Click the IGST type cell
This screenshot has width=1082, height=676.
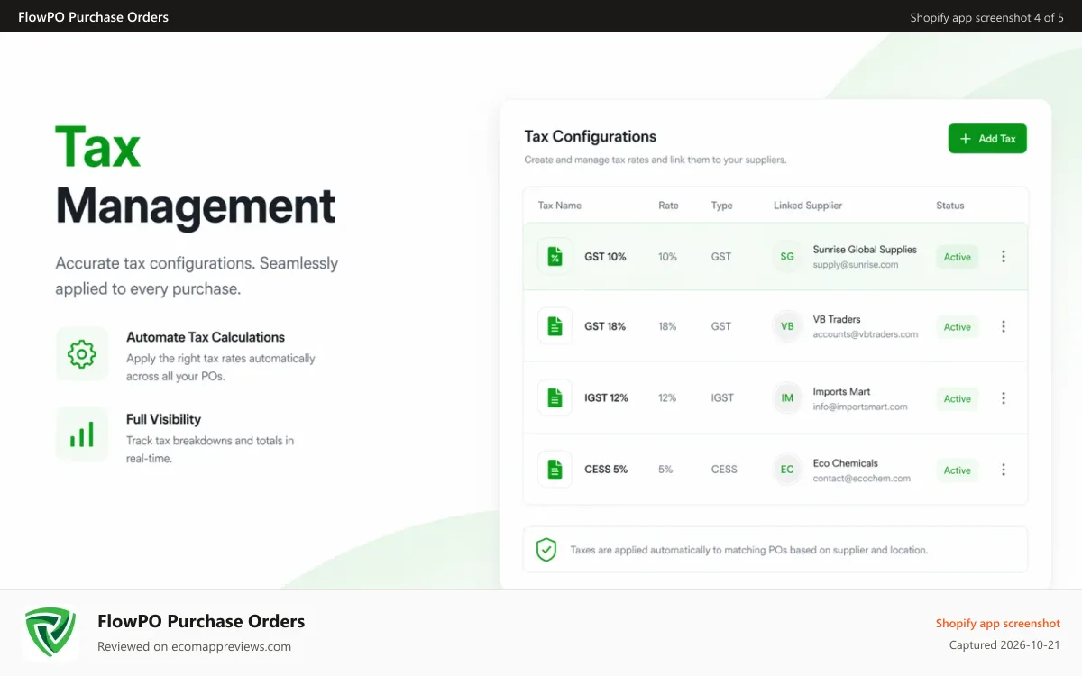(x=722, y=397)
